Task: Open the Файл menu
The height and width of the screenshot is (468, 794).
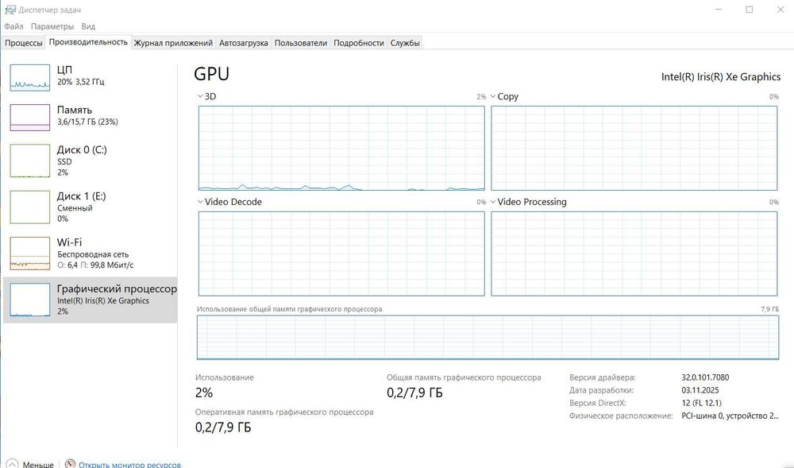Action: point(13,26)
